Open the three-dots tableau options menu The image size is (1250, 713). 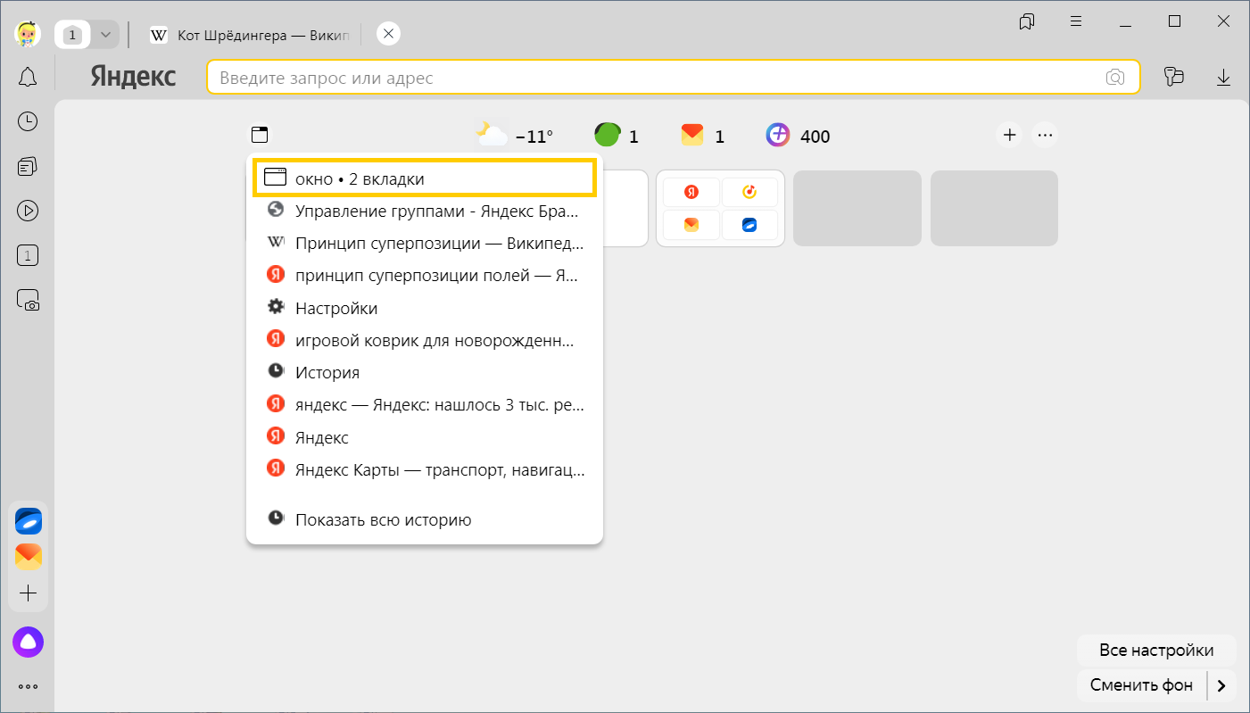coord(1045,136)
